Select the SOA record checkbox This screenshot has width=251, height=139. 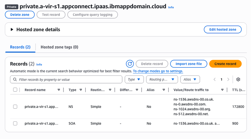click(x=15, y=123)
